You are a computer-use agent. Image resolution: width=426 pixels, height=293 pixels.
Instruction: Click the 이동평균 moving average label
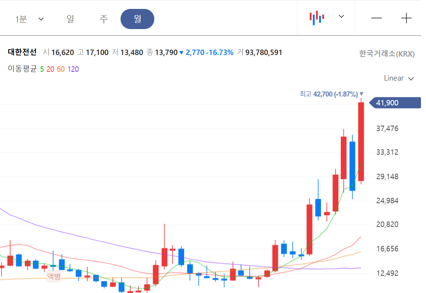(x=22, y=69)
